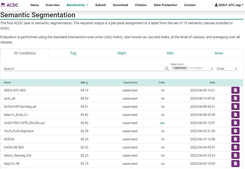Click the date 2022/06/13 14:08
Screen dimensions: 245x169
pyautogui.click(x=203, y=139)
